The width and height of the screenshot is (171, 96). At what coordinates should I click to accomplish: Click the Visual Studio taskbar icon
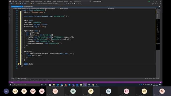(x=85, y=85)
